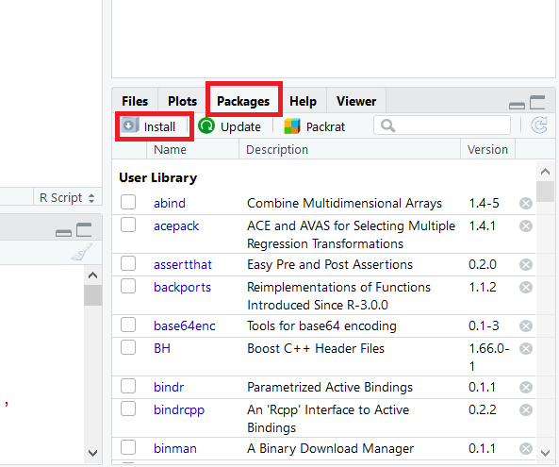Click 'Tools for base64 encoding' description

pos(321,326)
